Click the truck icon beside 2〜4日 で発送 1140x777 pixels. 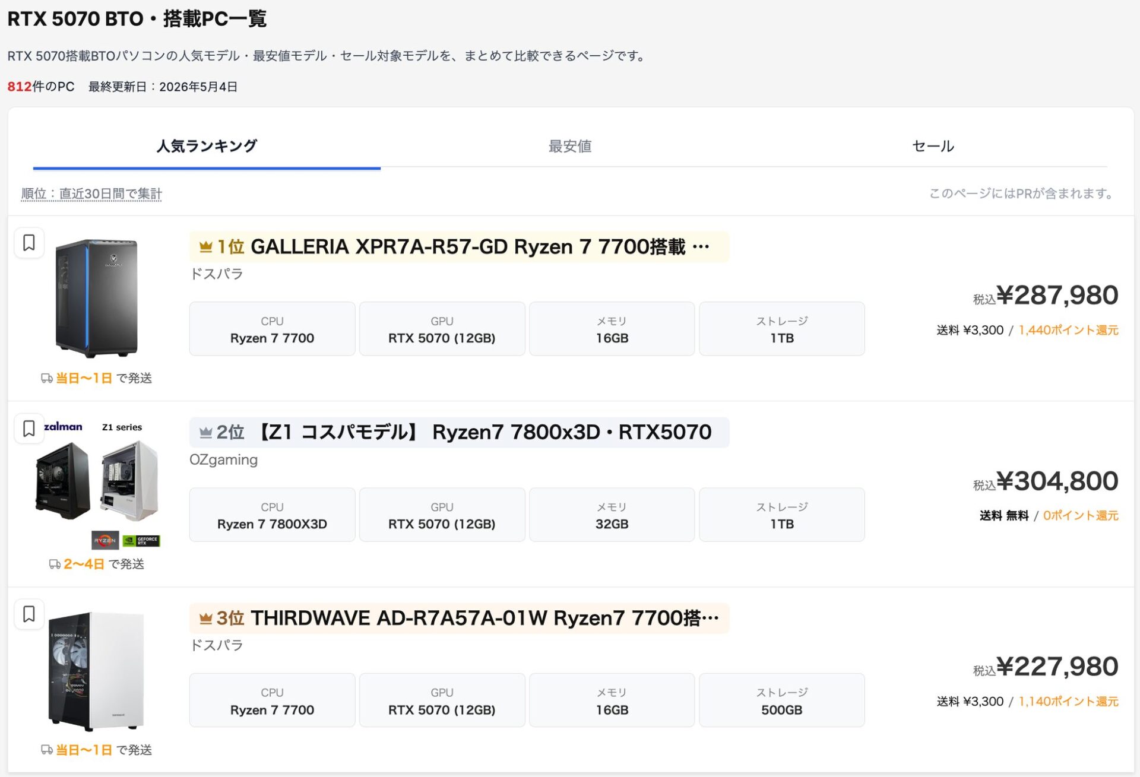(x=55, y=564)
